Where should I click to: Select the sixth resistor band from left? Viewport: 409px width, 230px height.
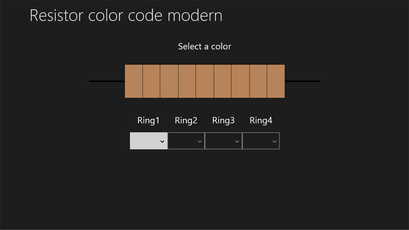click(223, 81)
